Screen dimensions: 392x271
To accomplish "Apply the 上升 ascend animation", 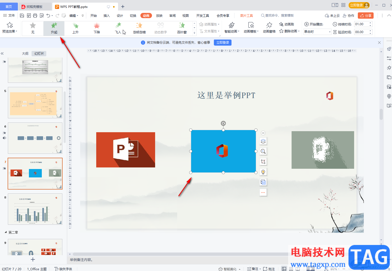I will (x=75, y=28).
